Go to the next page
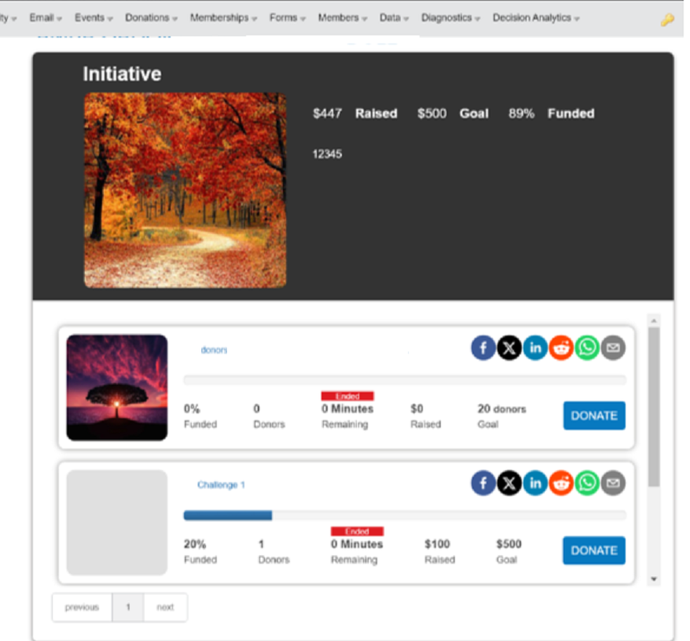This screenshot has height=641, width=690. 165,607
